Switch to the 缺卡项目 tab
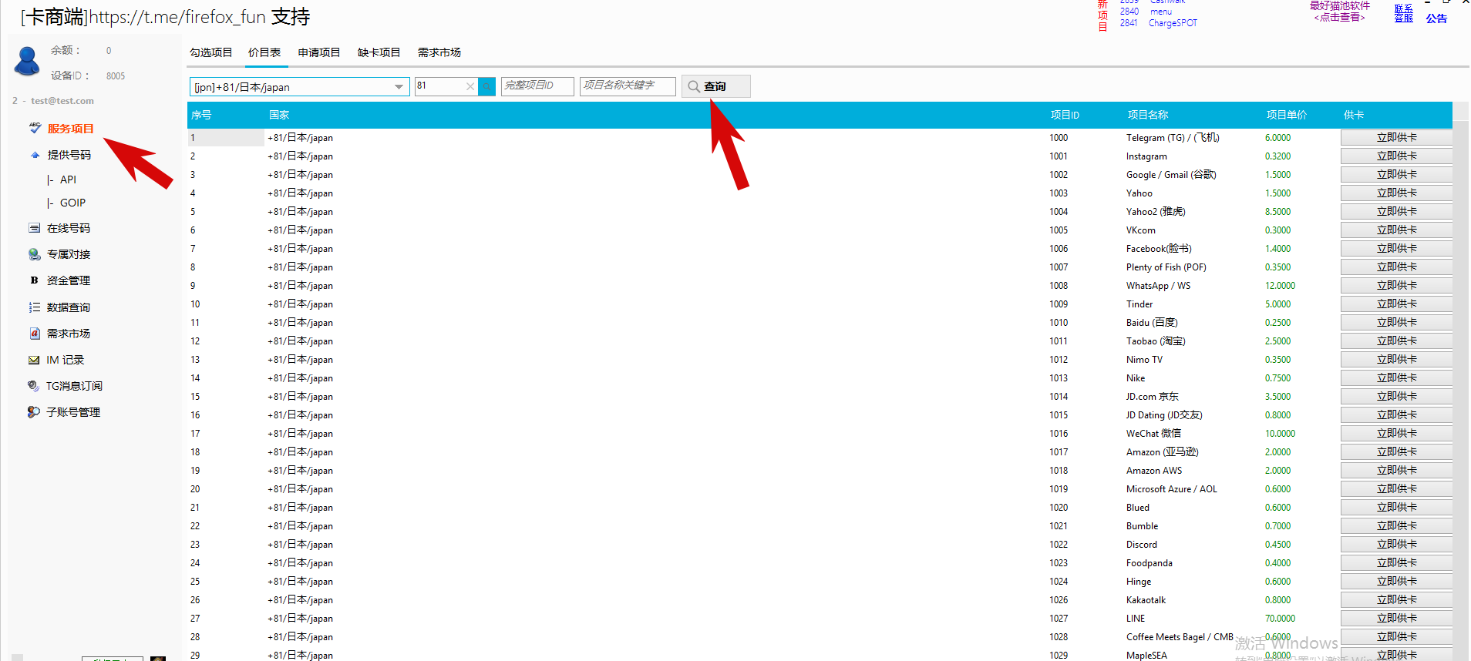The image size is (1471, 661). coord(379,52)
